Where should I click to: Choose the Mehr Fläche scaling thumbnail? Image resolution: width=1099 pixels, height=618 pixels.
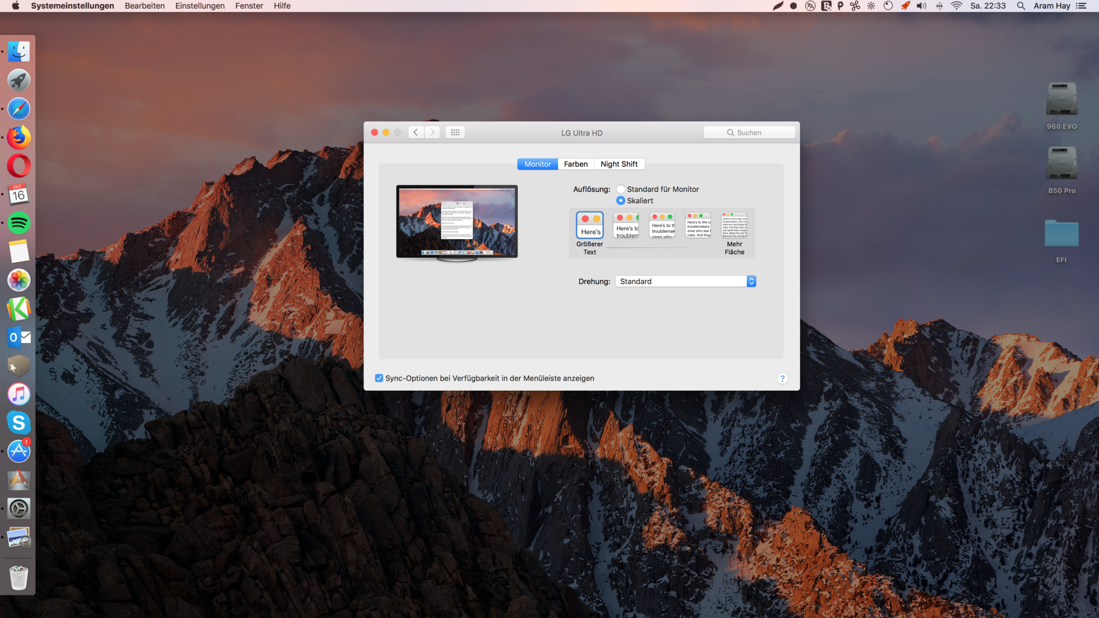coord(734,225)
